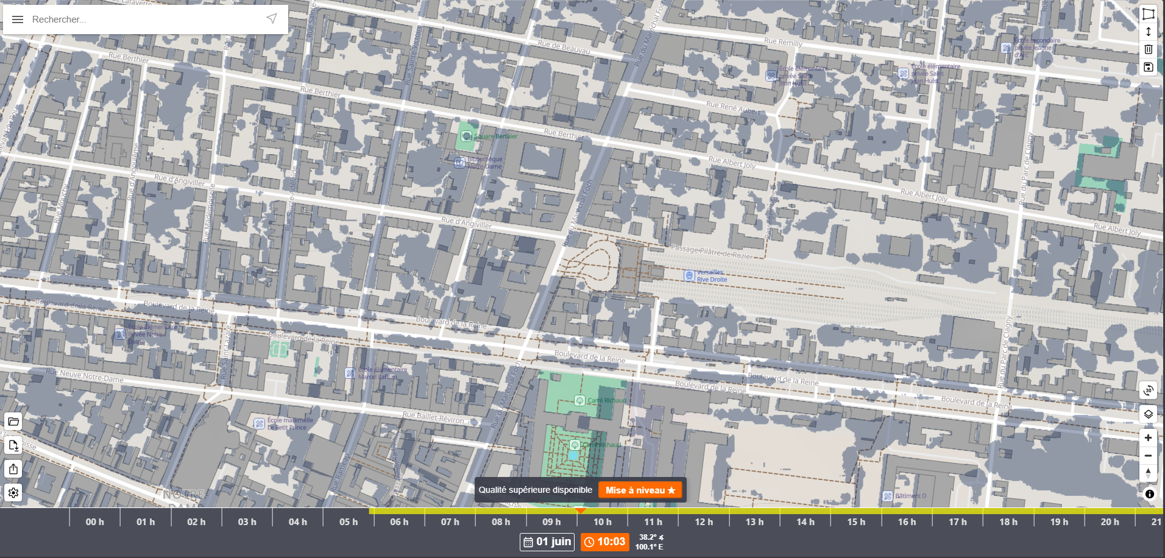Viewport: 1165px width, 558px height.
Task: Click the Bâtiment D school marker
Action: click(888, 496)
